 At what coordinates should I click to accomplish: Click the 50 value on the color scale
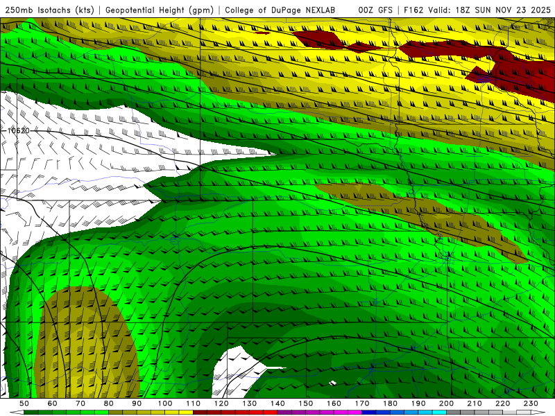(24, 404)
